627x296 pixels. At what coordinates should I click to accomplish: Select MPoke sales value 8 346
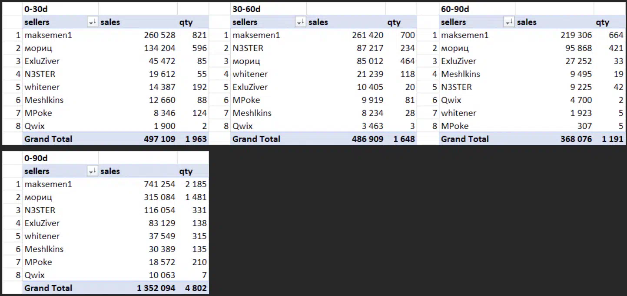tap(165, 113)
